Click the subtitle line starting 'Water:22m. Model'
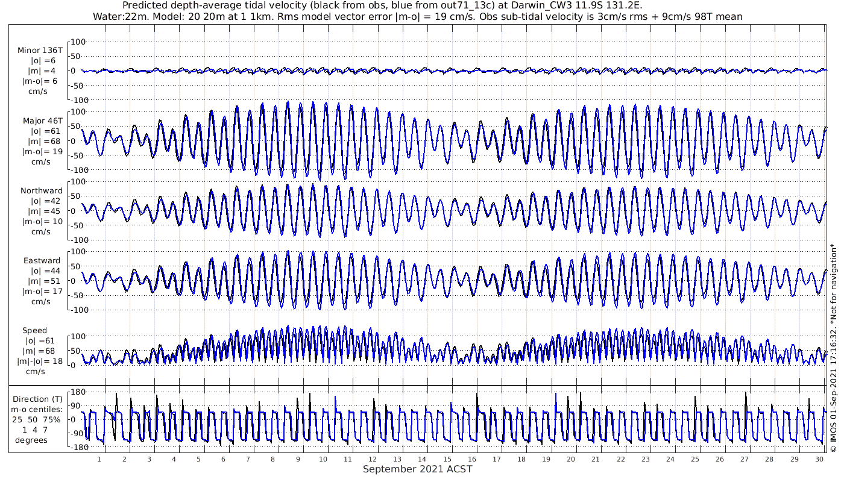844x482 pixels. coord(418,16)
